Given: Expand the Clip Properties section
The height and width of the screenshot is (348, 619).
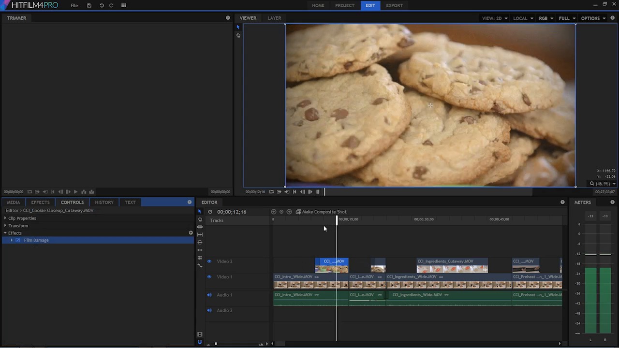Looking at the screenshot, I should [5, 218].
